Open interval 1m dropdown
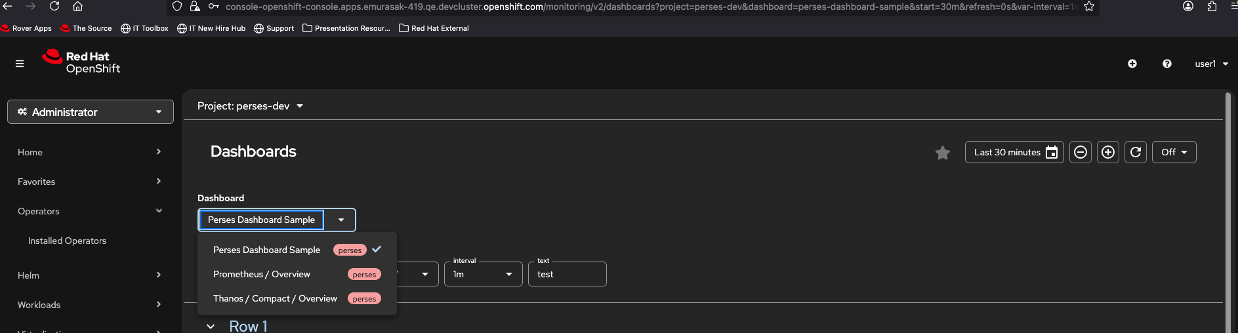 483,274
